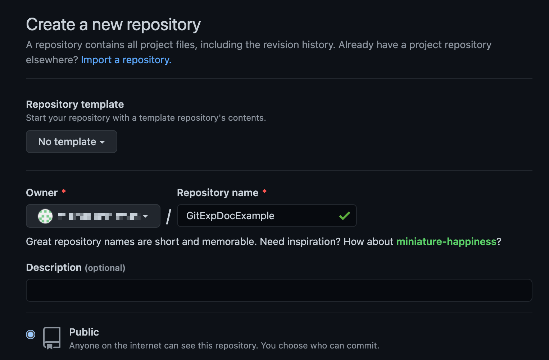The width and height of the screenshot is (549, 360).
Task: Click the Description (optional) label
Action: 76,268
